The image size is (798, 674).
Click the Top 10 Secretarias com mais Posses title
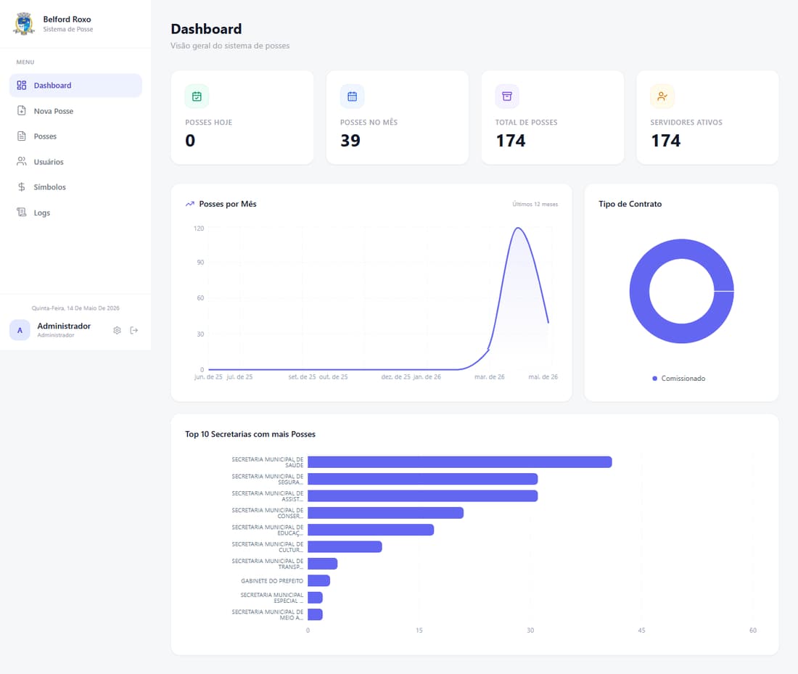click(x=250, y=435)
